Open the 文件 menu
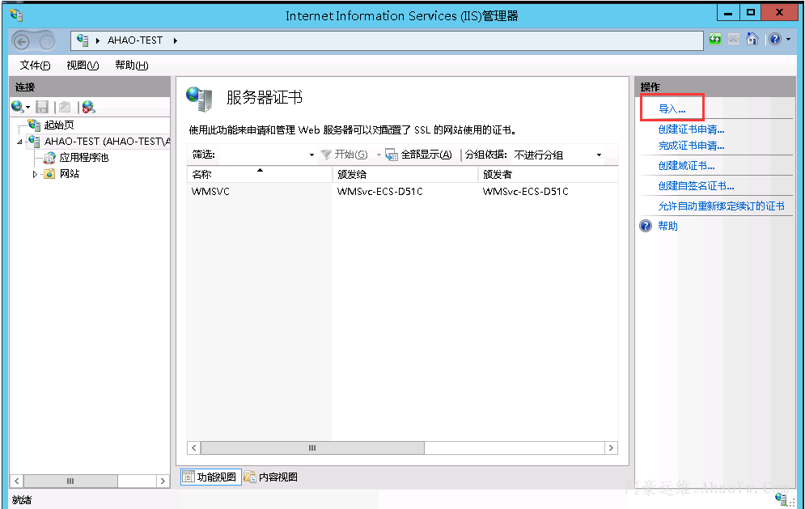 pyautogui.click(x=35, y=66)
